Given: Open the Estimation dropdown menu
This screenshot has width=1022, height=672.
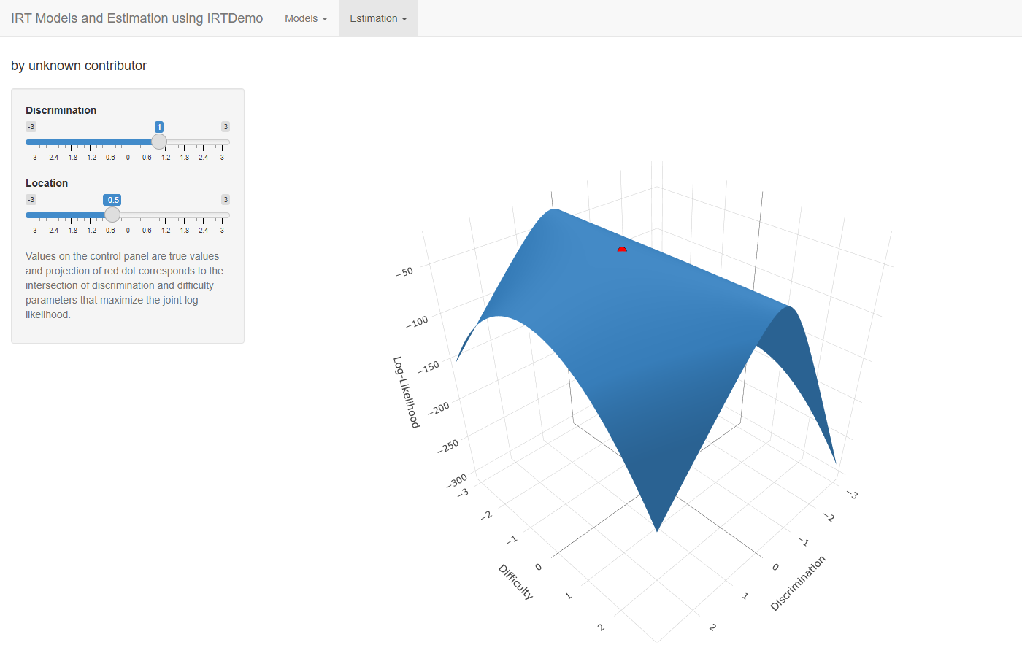Looking at the screenshot, I should point(378,18).
